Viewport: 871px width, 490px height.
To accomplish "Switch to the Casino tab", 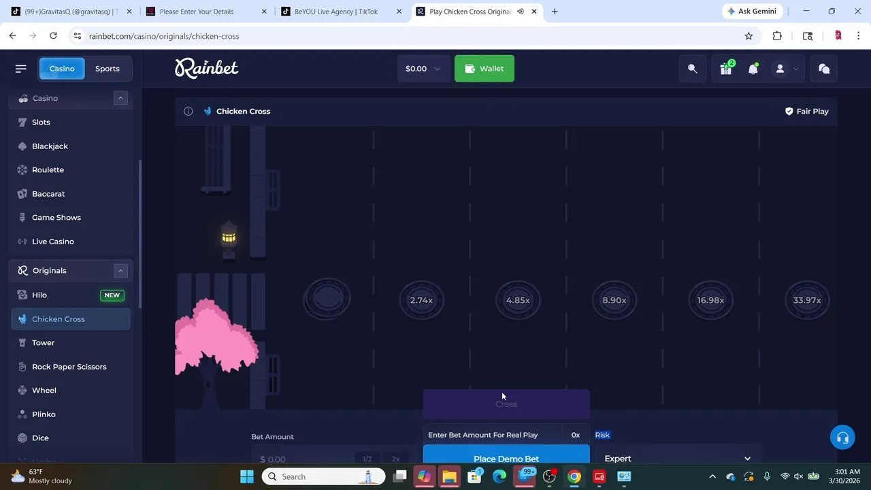I will tap(62, 69).
